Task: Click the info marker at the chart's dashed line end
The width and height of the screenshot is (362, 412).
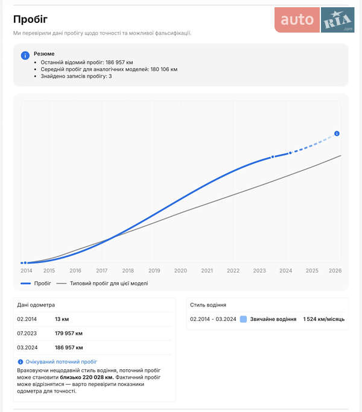Action: pyautogui.click(x=337, y=133)
